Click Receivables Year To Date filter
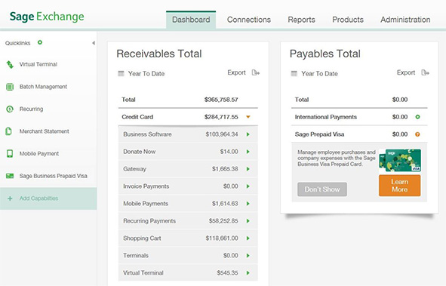The image size is (446, 286). [146, 74]
